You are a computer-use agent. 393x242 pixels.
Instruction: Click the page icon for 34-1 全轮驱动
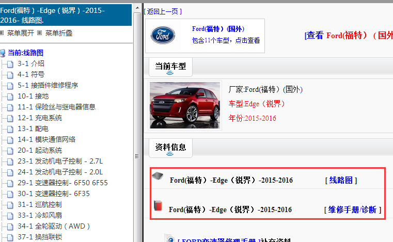pyautogui.click(x=10, y=227)
